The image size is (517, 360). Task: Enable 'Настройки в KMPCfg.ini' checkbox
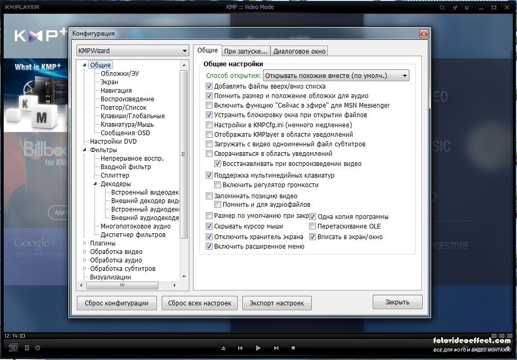[x=209, y=125]
